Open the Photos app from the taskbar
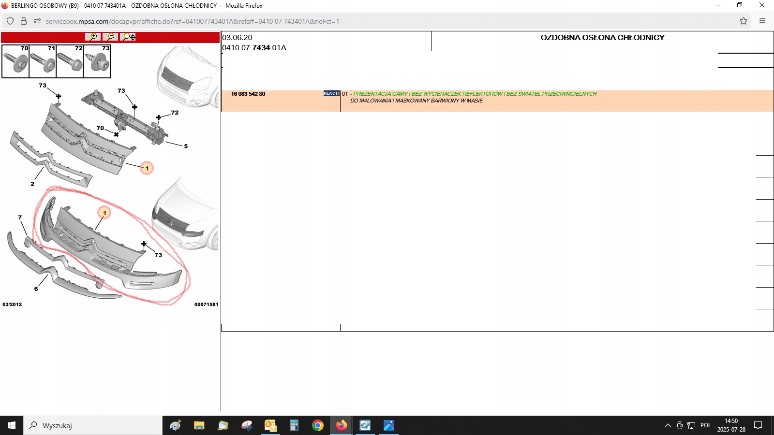This screenshot has height=435, width=774. [x=389, y=425]
